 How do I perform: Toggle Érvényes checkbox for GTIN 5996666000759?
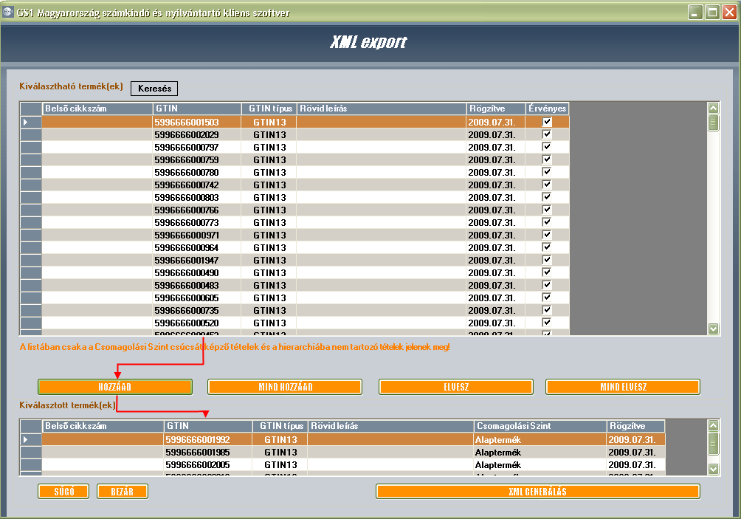point(547,159)
